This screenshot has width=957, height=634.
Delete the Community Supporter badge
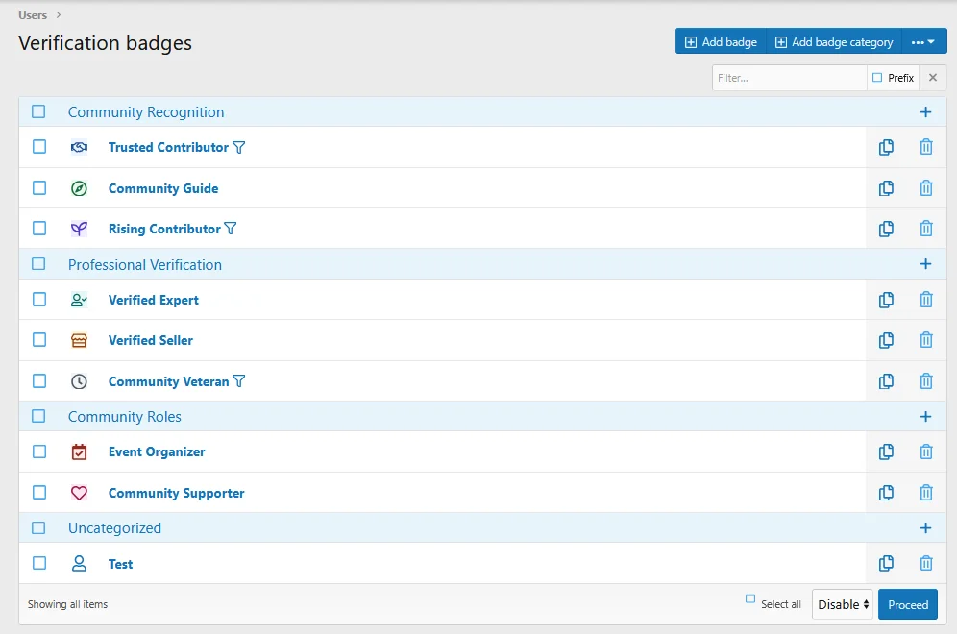tap(926, 493)
